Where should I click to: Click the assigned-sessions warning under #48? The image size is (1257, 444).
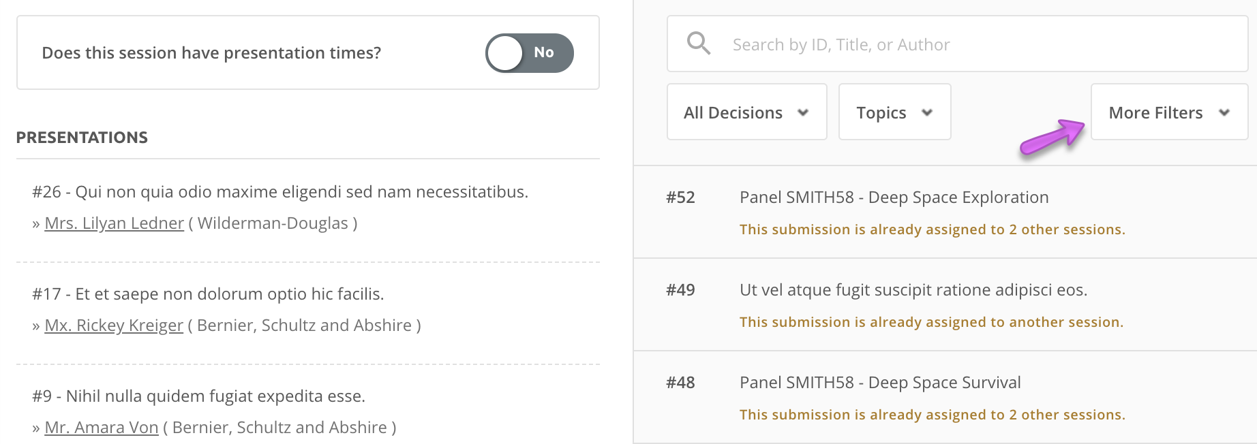point(932,415)
